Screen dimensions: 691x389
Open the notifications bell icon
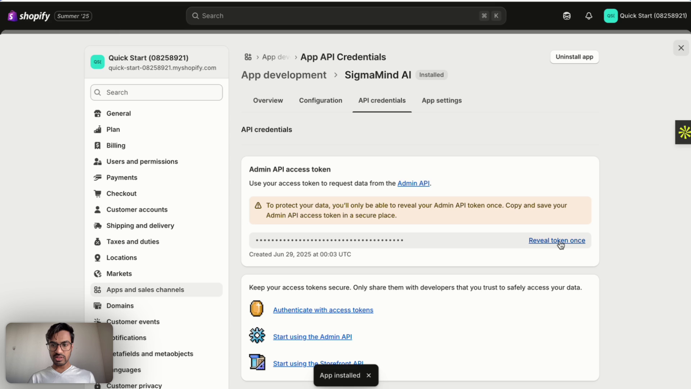pos(589,16)
